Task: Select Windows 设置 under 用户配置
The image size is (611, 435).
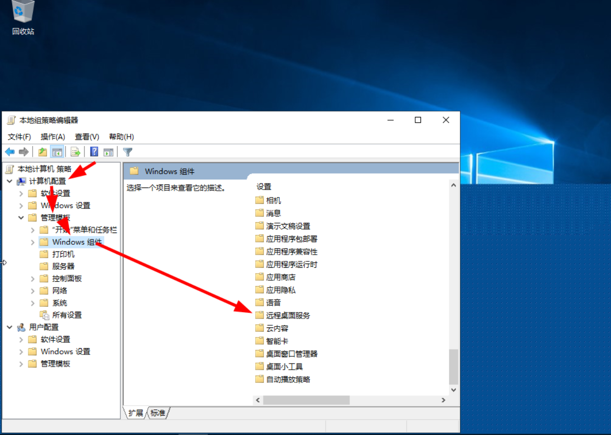Action: pos(65,351)
